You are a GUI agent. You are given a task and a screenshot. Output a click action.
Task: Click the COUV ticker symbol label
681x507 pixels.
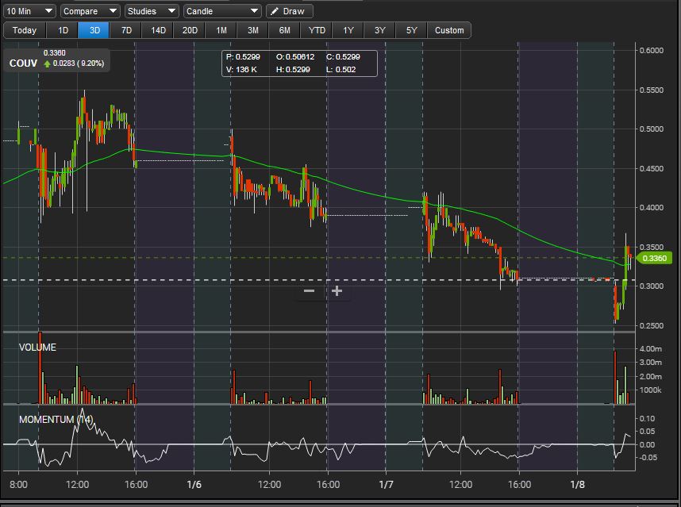(23, 63)
